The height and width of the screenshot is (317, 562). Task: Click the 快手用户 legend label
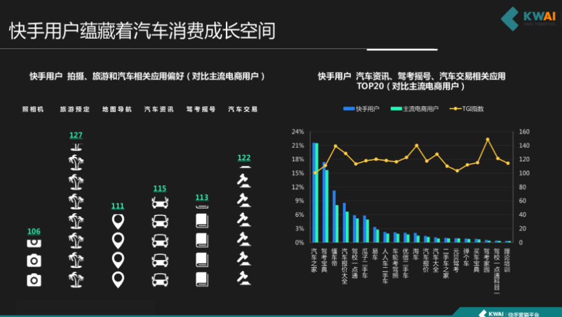tap(367, 108)
